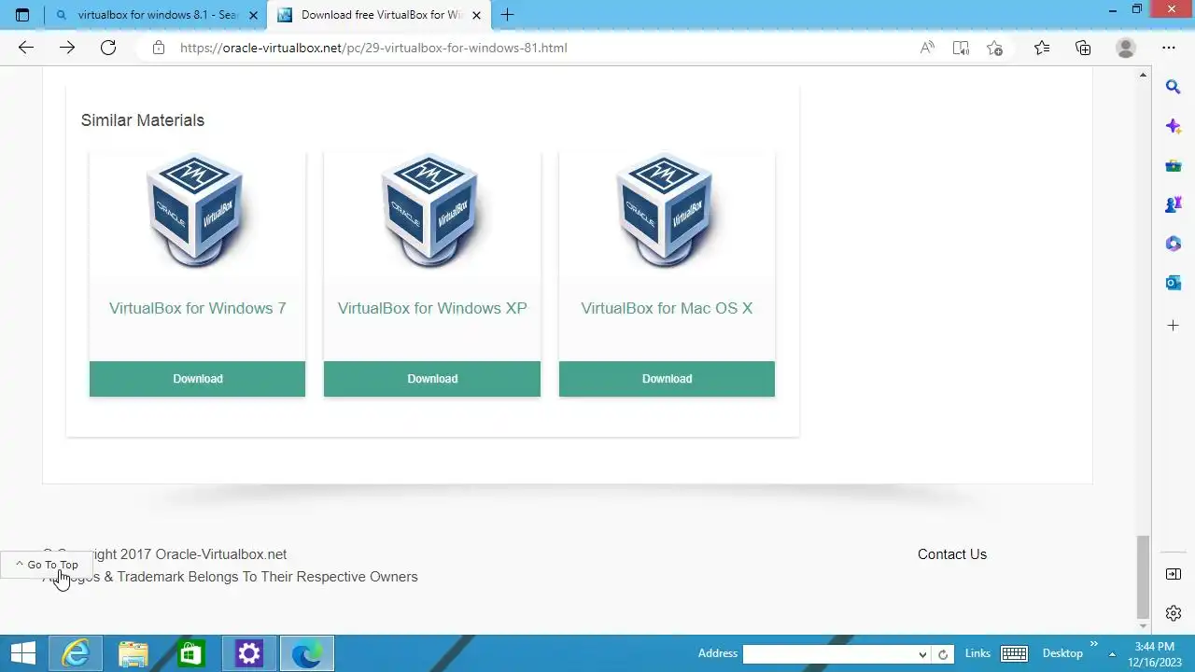Open the Links toolbar on taskbar

[977, 653]
